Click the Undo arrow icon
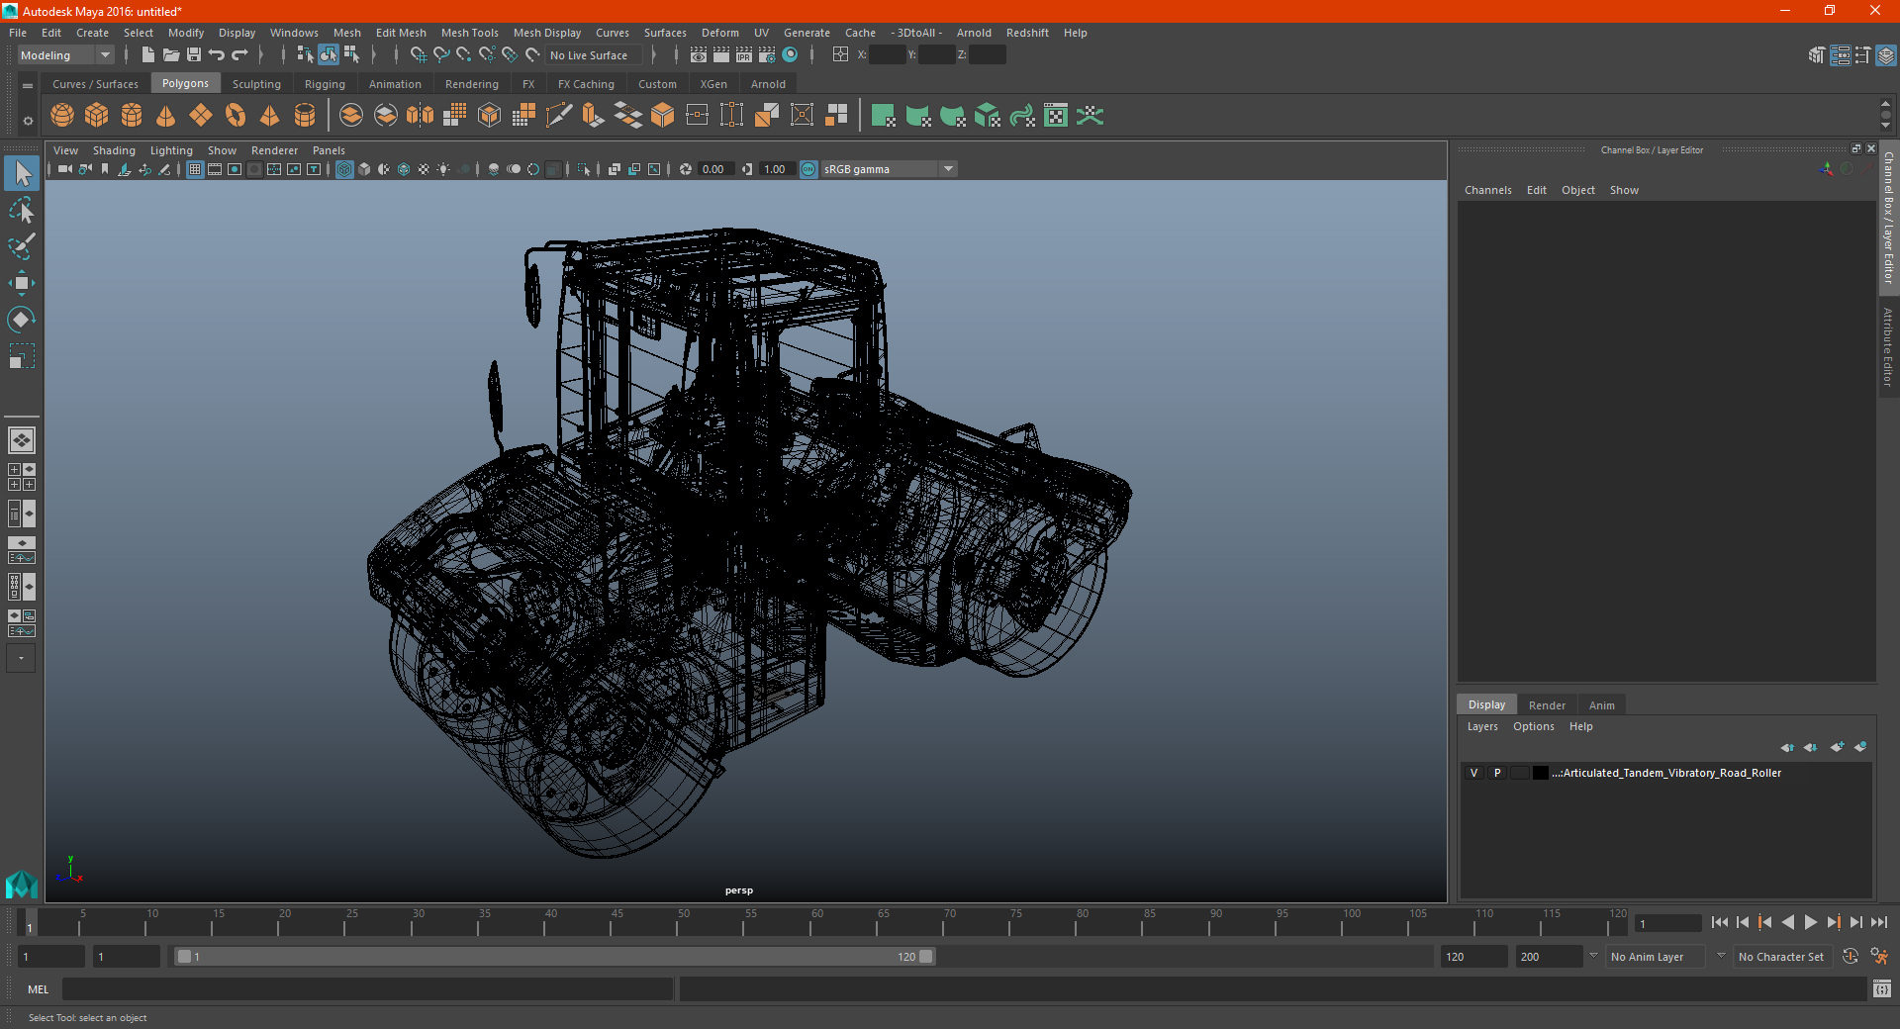The height and width of the screenshot is (1029, 1900). pos(217,54)
